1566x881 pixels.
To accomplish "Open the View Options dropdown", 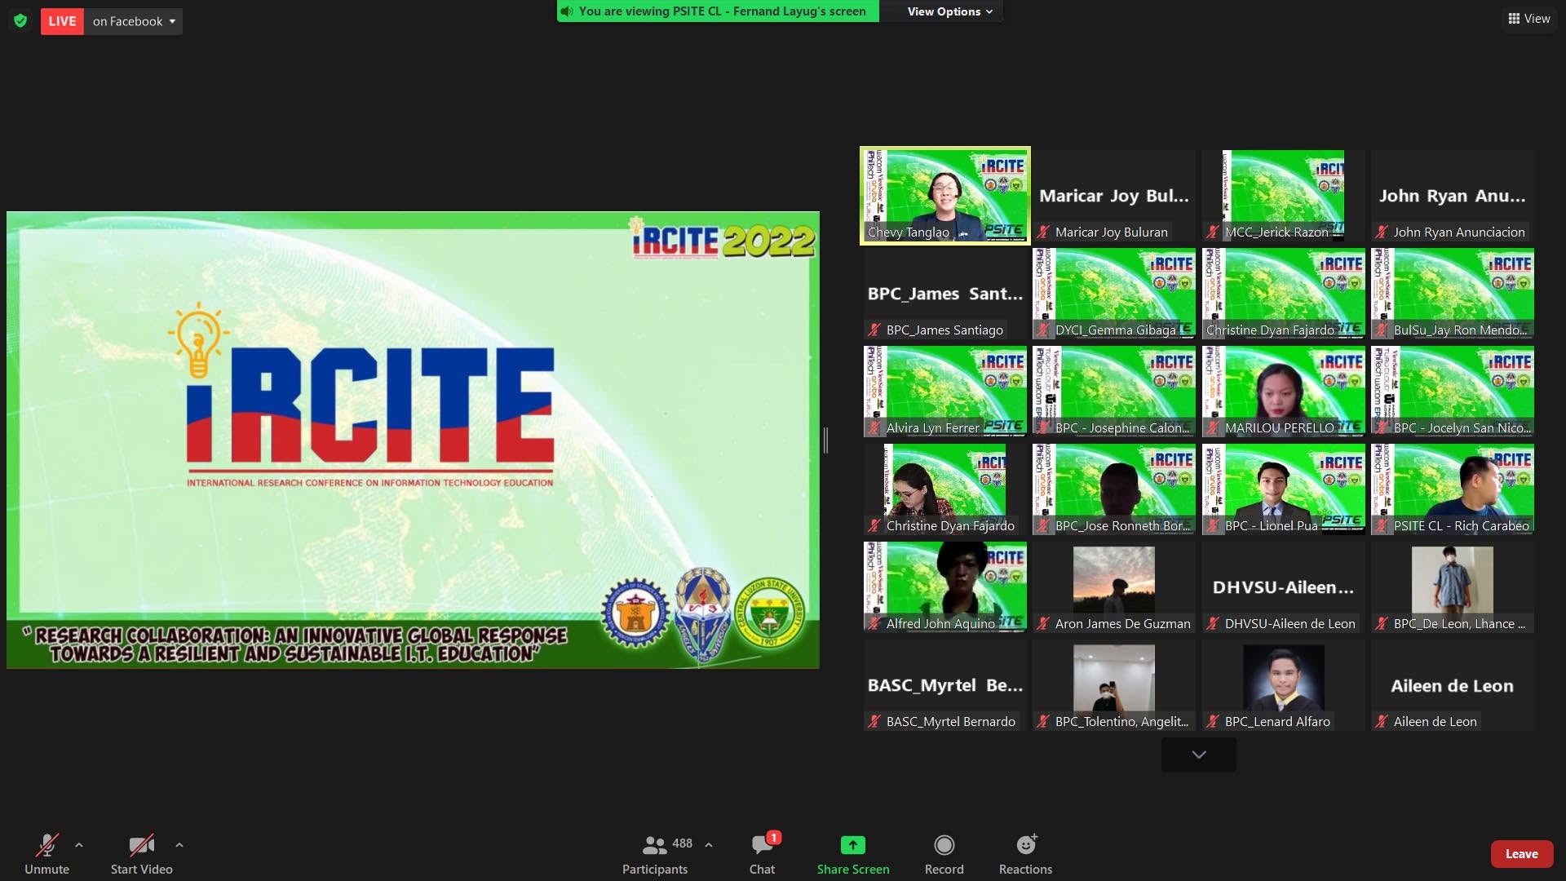I will (949, 11).
